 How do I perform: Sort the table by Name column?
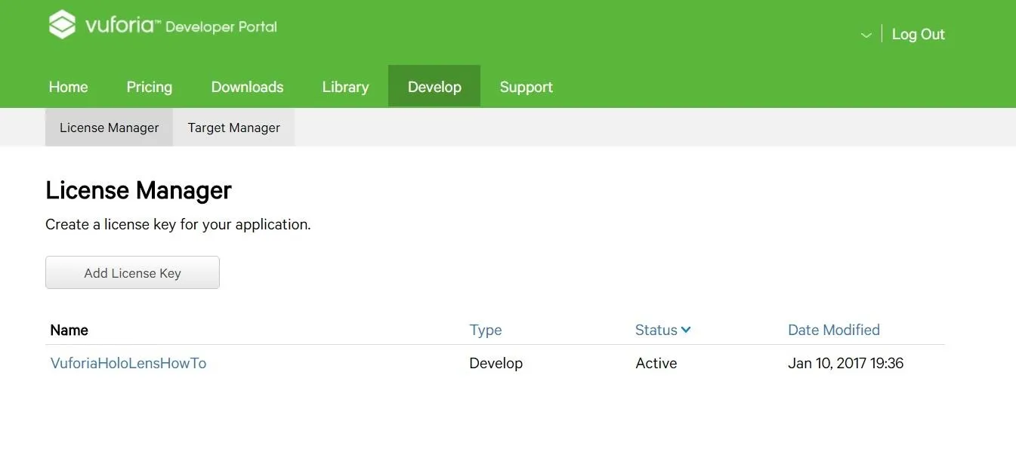pos(69,330)
